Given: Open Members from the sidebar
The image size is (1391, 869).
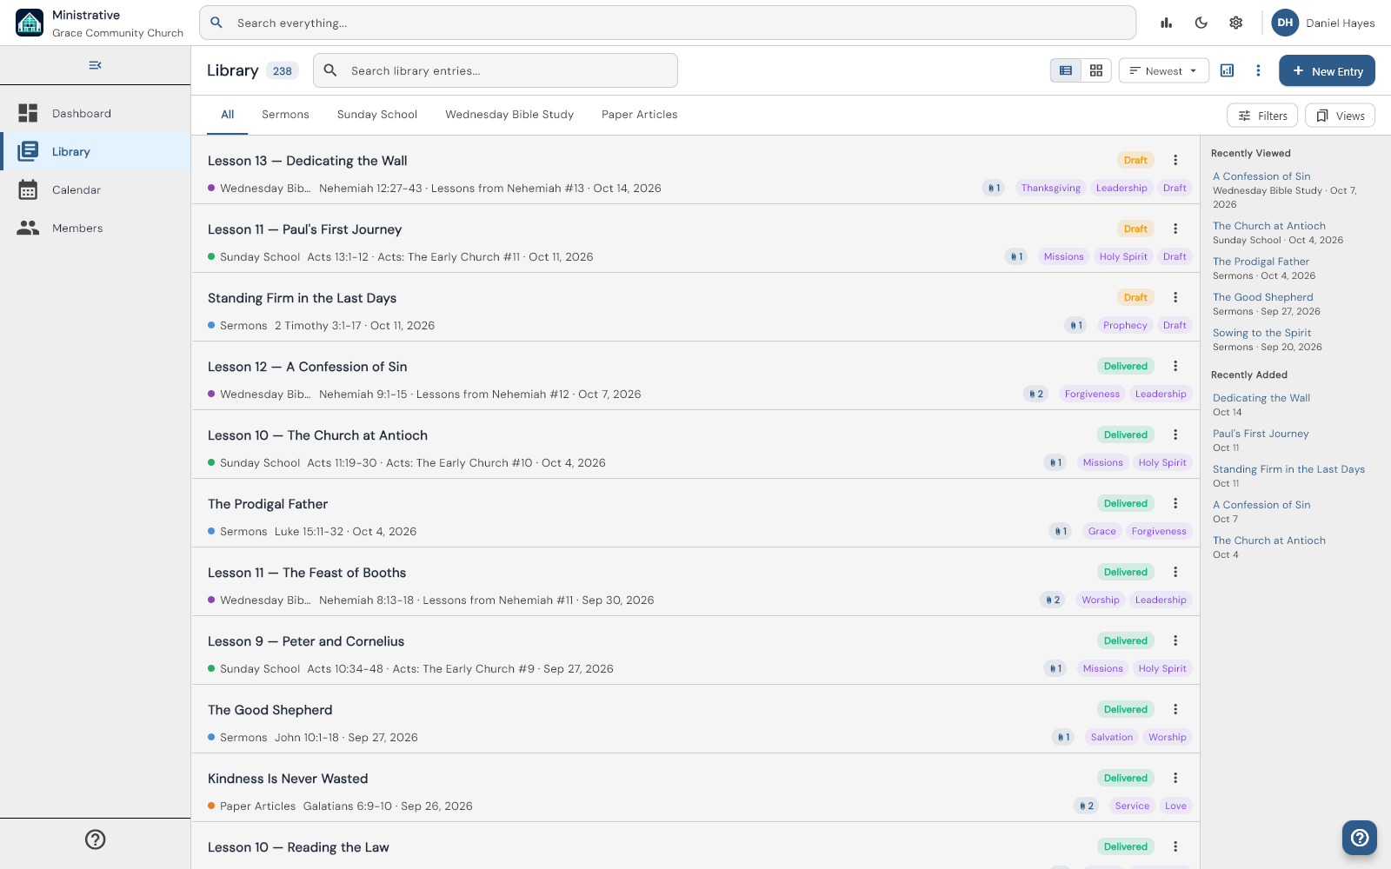Looking at the screenshot, I should click(96, 228).
